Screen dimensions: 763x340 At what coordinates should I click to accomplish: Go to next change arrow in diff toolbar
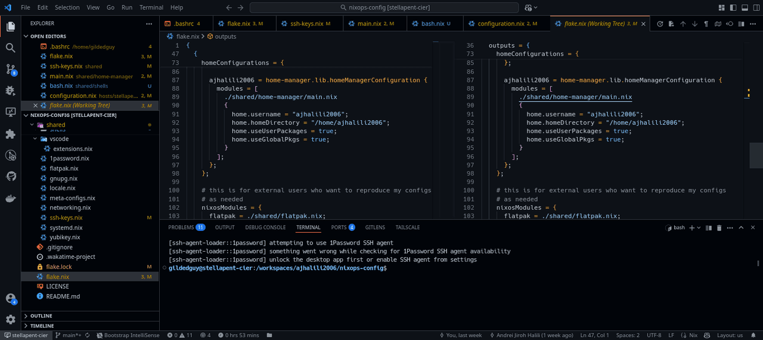tap(694, 24)
